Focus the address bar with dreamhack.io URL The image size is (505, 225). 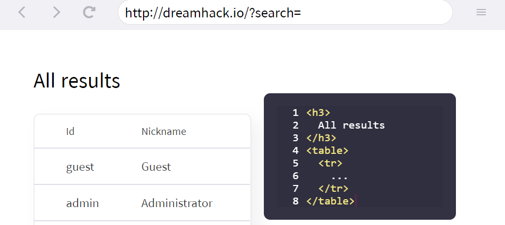[x=285, y=13]
